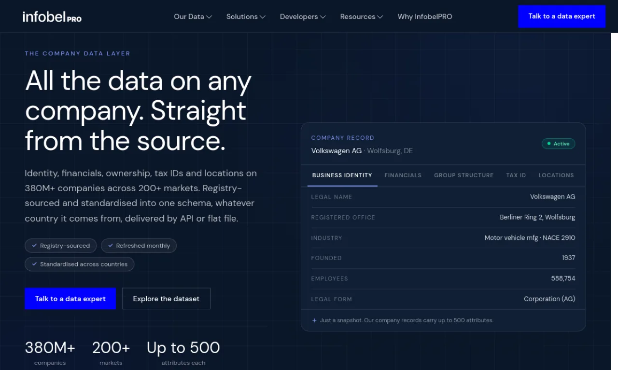Click the Company Record label

pyautogui.click(x=343, y=138)
